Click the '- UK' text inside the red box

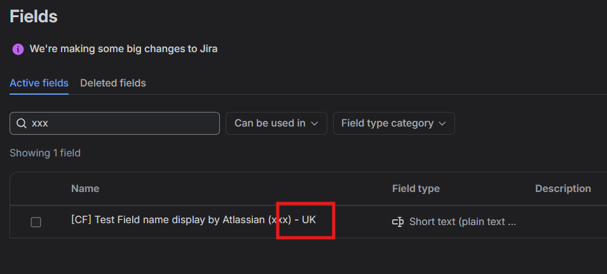tap(305, 220)
